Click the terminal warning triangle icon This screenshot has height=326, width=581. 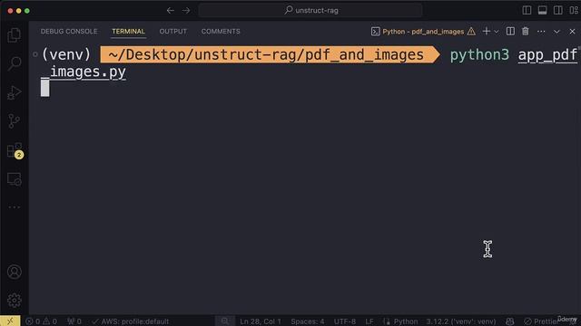tap(471, 32)
